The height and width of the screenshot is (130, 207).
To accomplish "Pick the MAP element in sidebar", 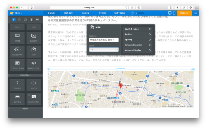I will (x=34, y=51).
